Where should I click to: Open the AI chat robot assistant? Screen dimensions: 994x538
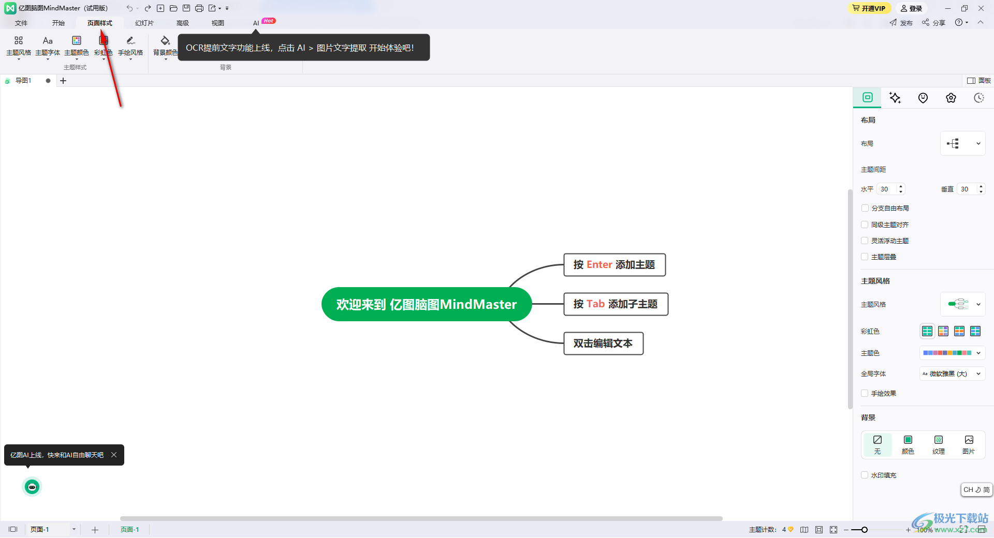pyautogui.click(x=32, y=487)
